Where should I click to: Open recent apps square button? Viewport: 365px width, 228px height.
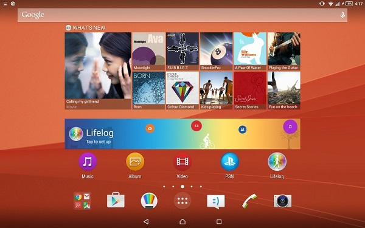pyautogui.click(x=219, y=221)
